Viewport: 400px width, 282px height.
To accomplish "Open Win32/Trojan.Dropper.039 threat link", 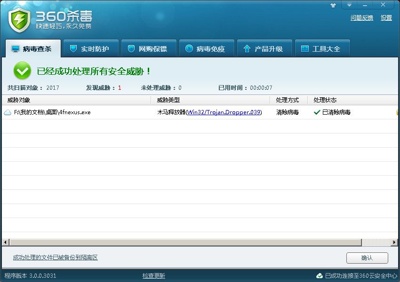I will 224,112.
